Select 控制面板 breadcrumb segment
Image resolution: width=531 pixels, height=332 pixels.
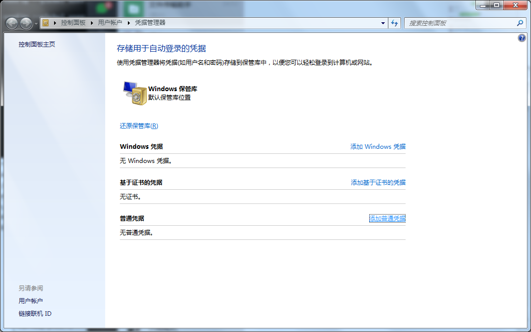pos(73,23)
